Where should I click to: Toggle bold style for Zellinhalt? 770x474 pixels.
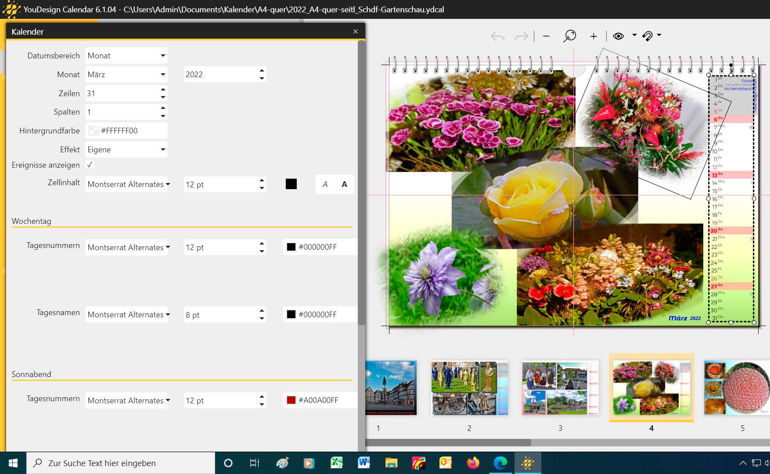click(x=344, y=184)
